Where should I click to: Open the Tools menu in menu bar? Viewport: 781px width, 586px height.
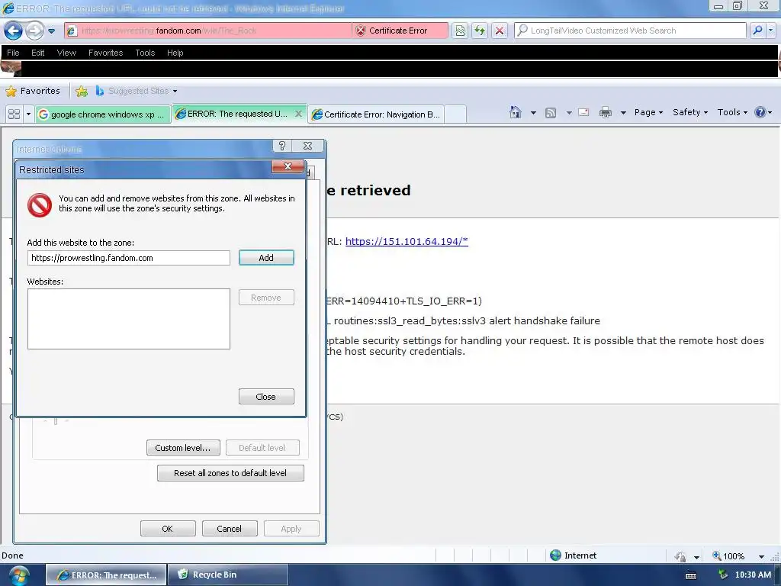point(145,53)
